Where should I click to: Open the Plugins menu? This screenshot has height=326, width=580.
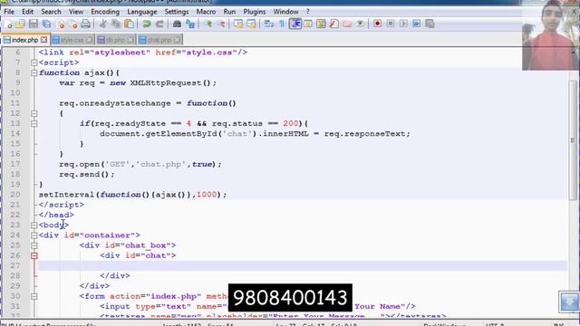click(x=254, y=12)
